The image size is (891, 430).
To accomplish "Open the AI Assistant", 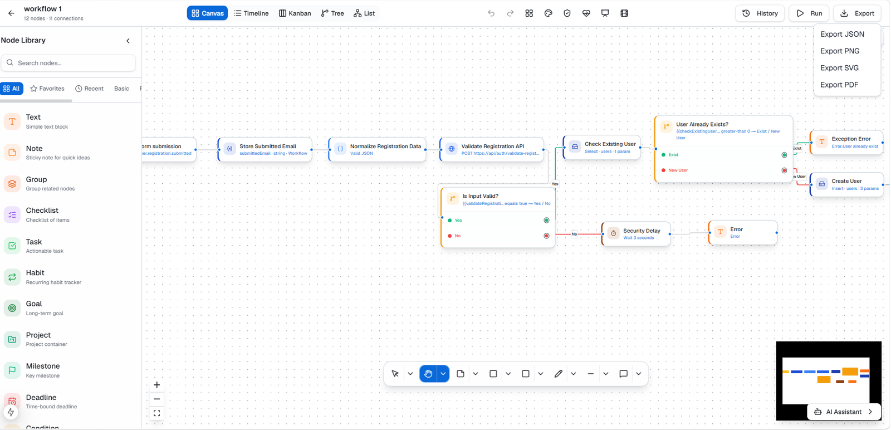I will pyautogui.click(x=844, y=412).
